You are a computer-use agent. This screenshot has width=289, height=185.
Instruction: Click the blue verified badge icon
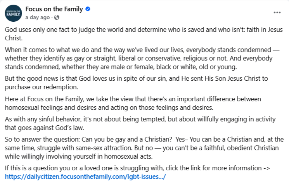coord(88,9)
